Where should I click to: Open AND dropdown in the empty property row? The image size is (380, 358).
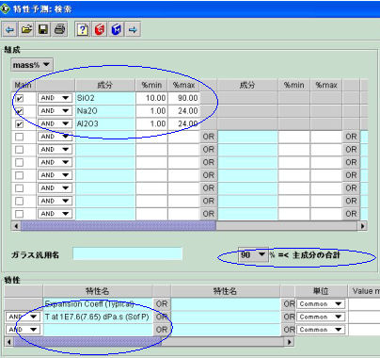tap(23, 330)
